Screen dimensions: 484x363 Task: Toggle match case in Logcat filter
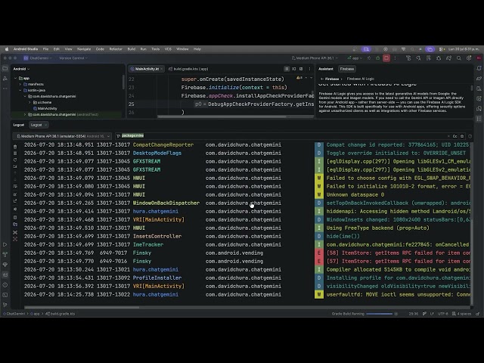(455, 136)
